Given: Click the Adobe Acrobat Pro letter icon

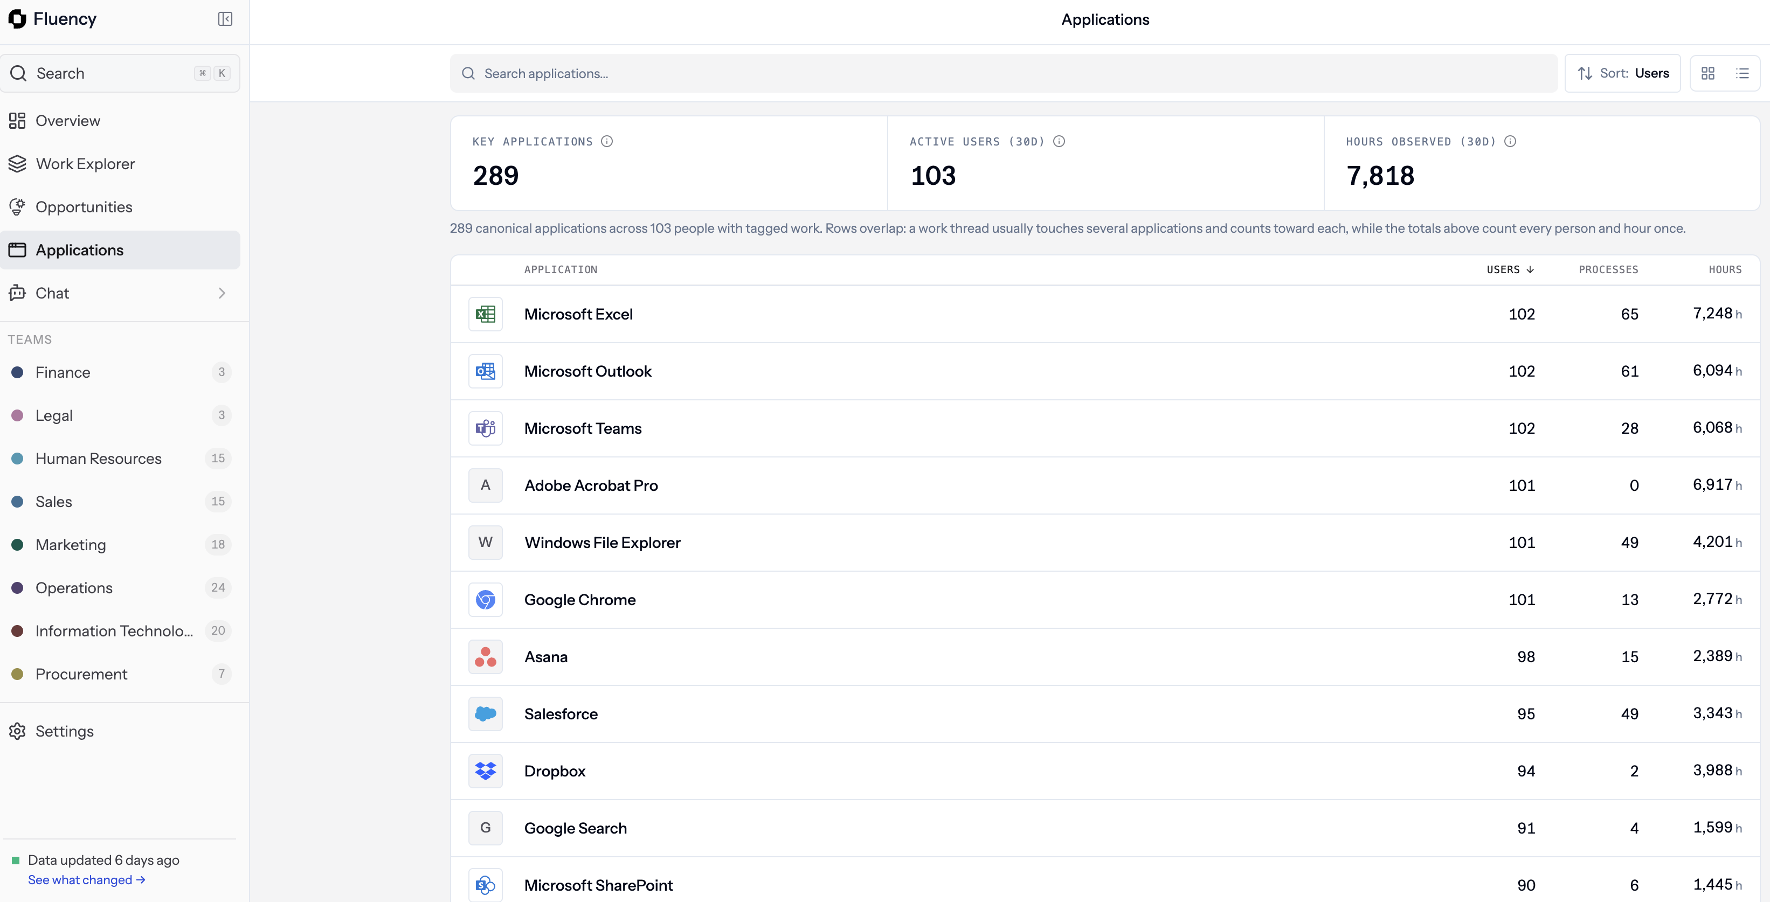Looking at the screenshot, I should [x=485, y=485].
